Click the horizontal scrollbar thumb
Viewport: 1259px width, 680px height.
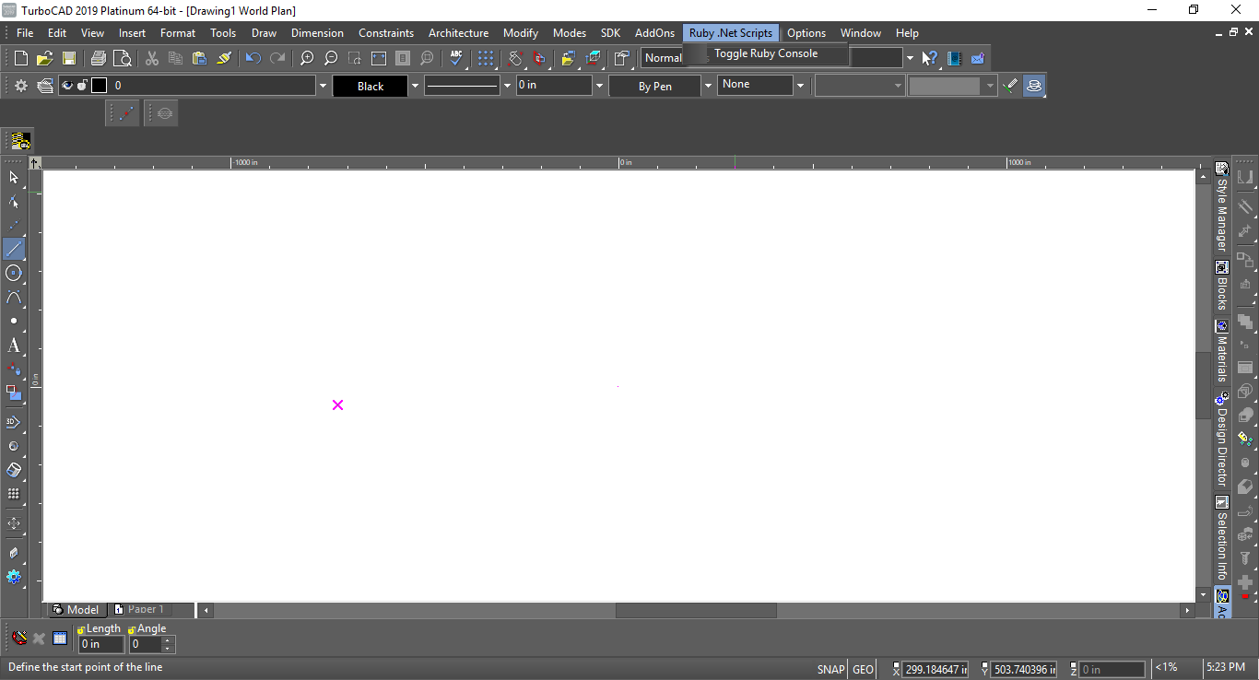click(696, 610)
